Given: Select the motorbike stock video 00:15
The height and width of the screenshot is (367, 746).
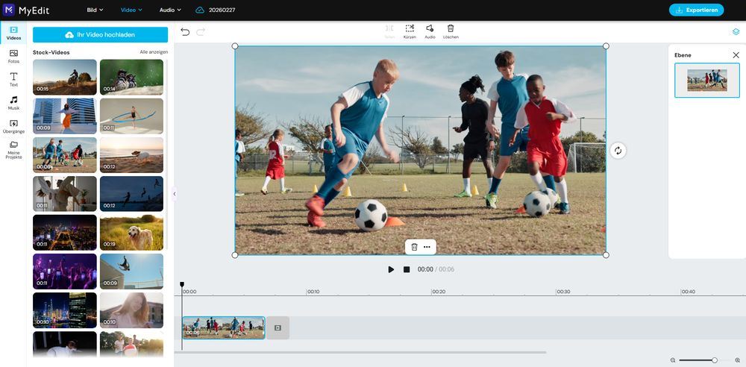Looking at the screenshot, I should 65,77.
